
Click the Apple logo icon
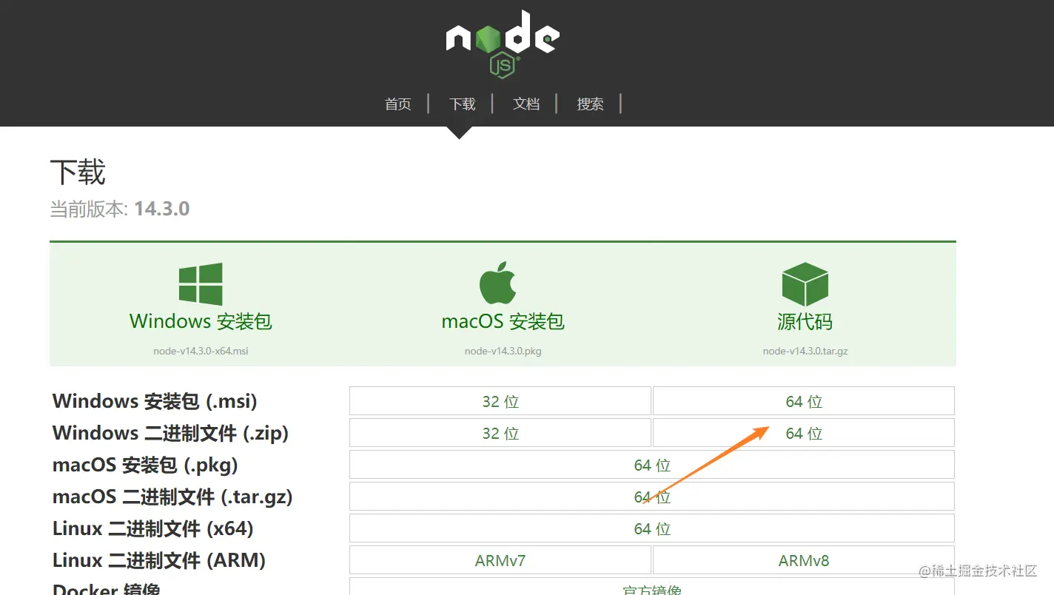click(497, 283)
